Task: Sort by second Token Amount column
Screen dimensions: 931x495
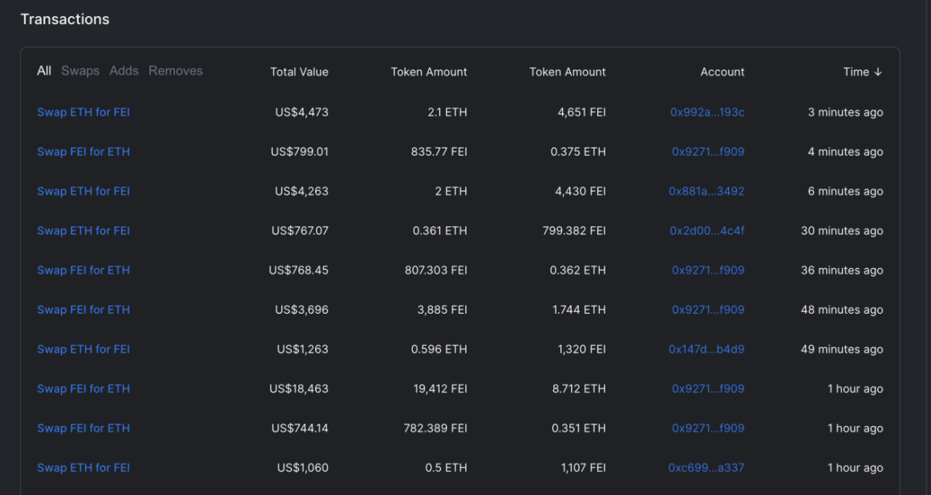Action: [x=567, y=72]
